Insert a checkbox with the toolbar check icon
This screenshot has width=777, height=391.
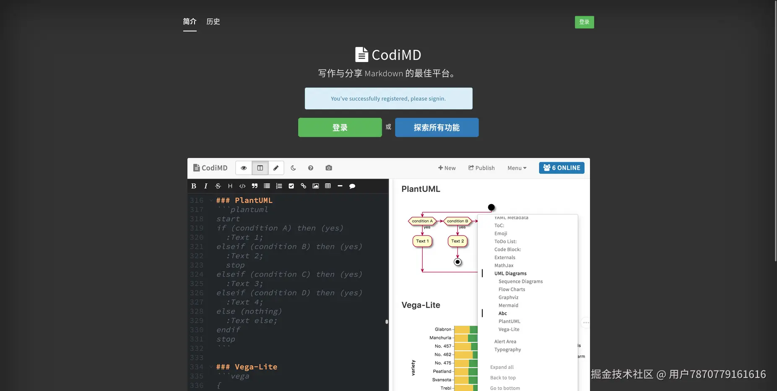[x=291, y=186]
